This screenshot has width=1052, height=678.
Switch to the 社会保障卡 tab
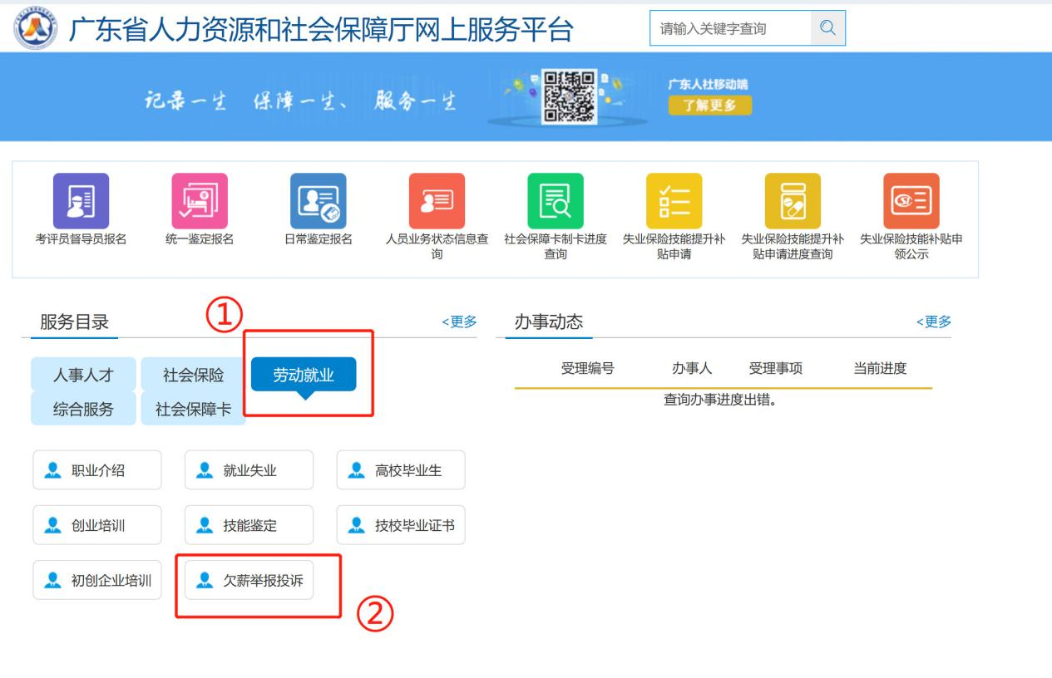pyautogui.click(x=193, y=409)
